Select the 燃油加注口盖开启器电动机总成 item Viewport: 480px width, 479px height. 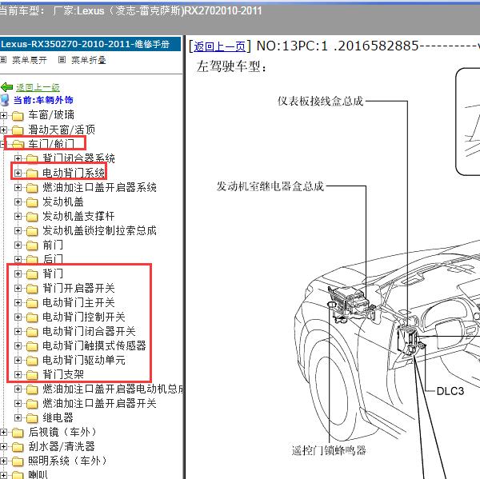(113, 389)
